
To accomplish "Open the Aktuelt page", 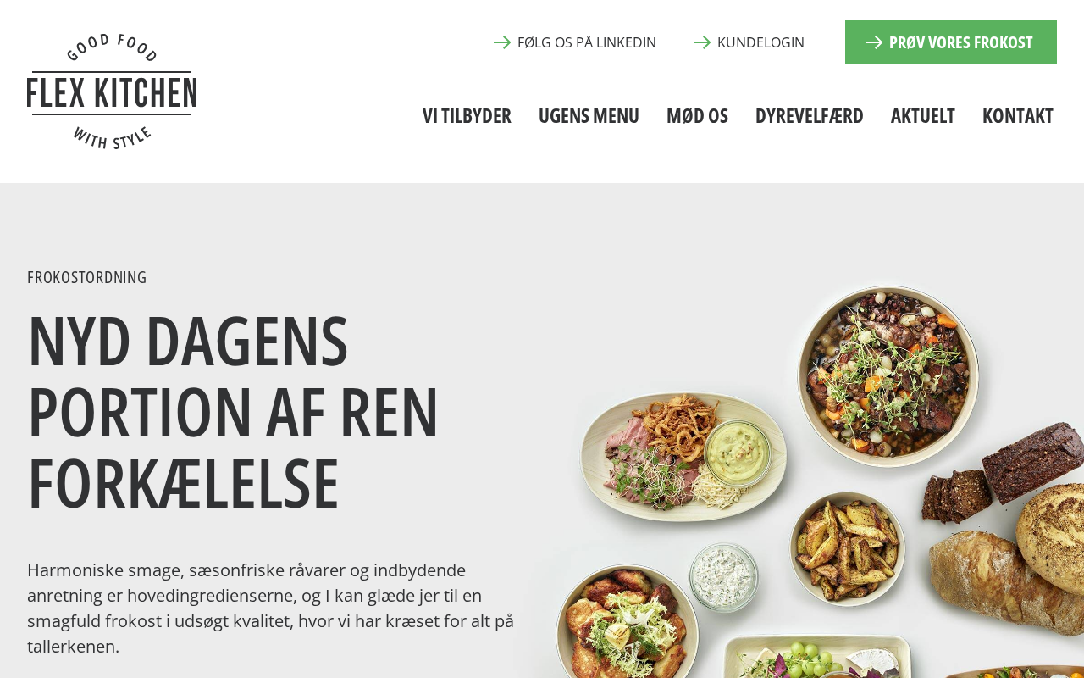I will click(923, 115).
